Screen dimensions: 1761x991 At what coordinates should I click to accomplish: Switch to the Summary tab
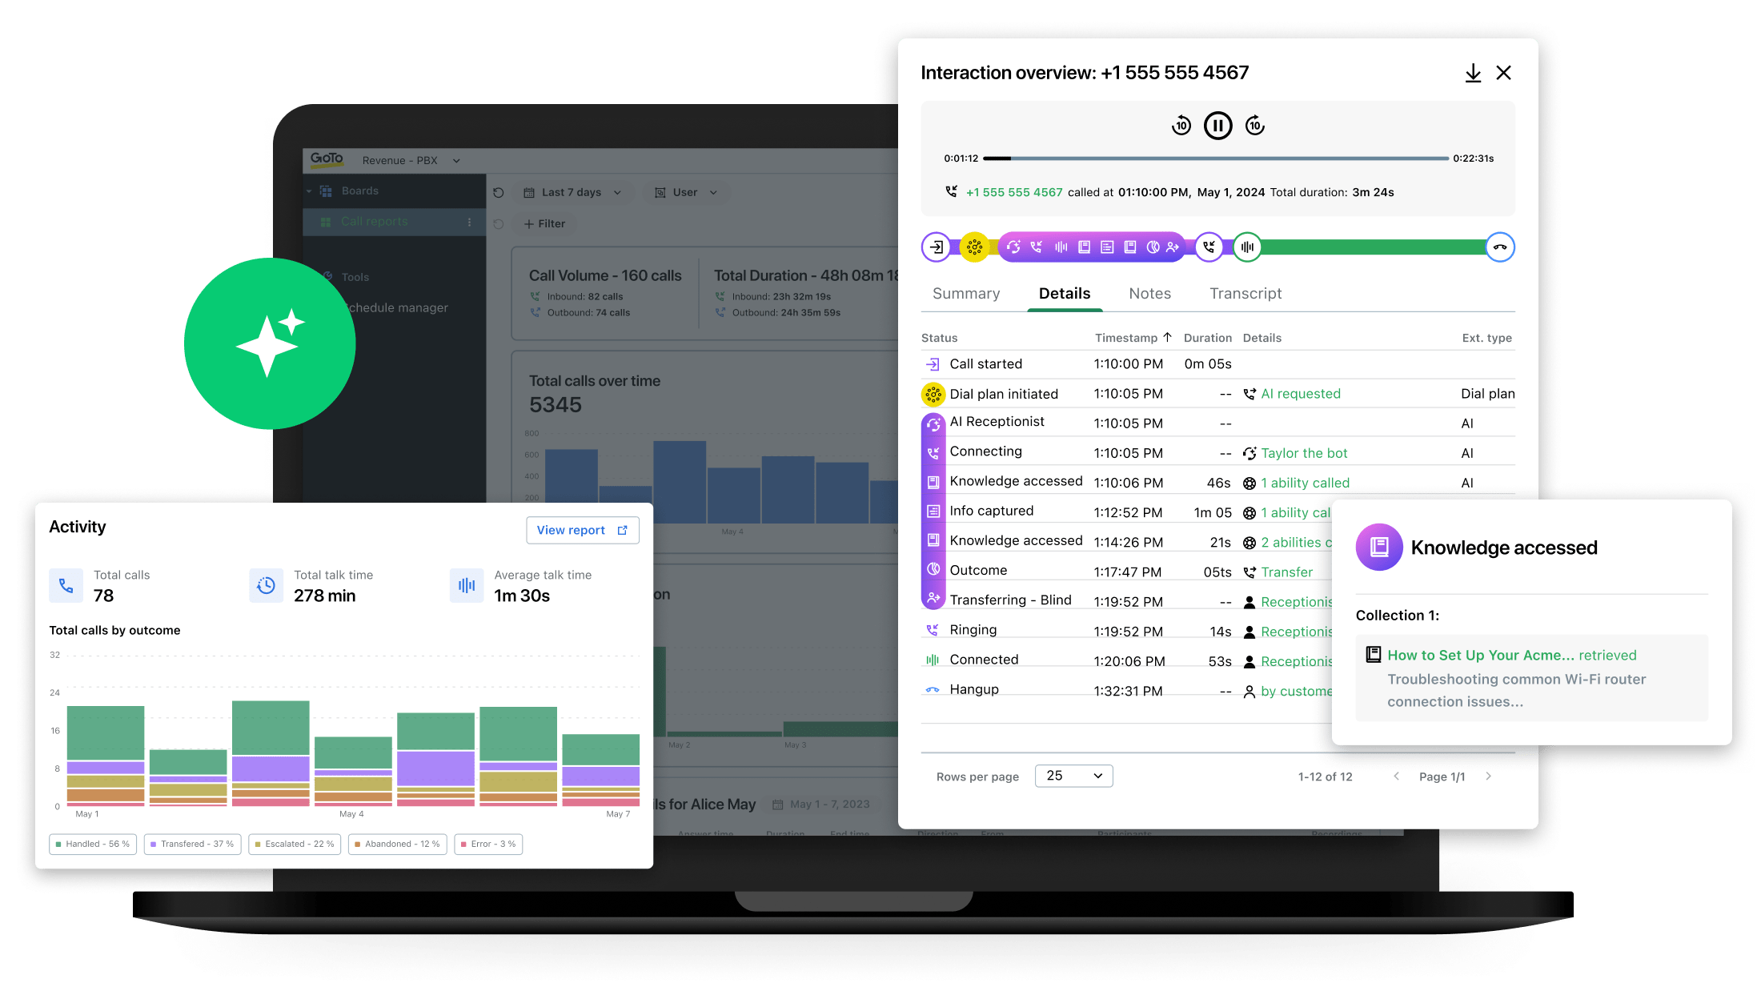tap(965, 293)
